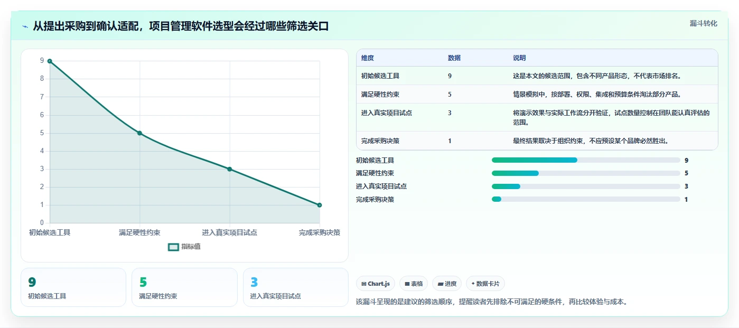Click x-axis label 完成采购决策 under chart
This screenshot has height=328, width=739.
click(x=320, y=232)
